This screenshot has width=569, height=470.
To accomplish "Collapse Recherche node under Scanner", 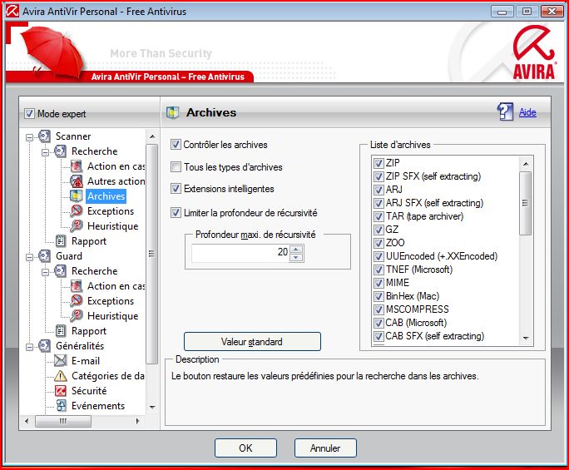I will (x=45, y=152).
